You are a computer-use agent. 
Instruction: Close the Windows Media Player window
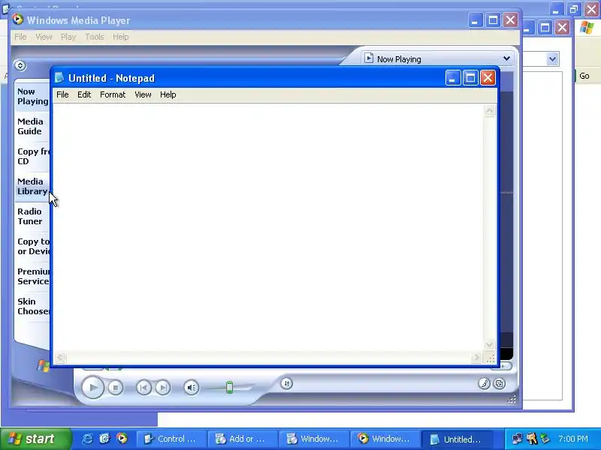coord(510,20)
